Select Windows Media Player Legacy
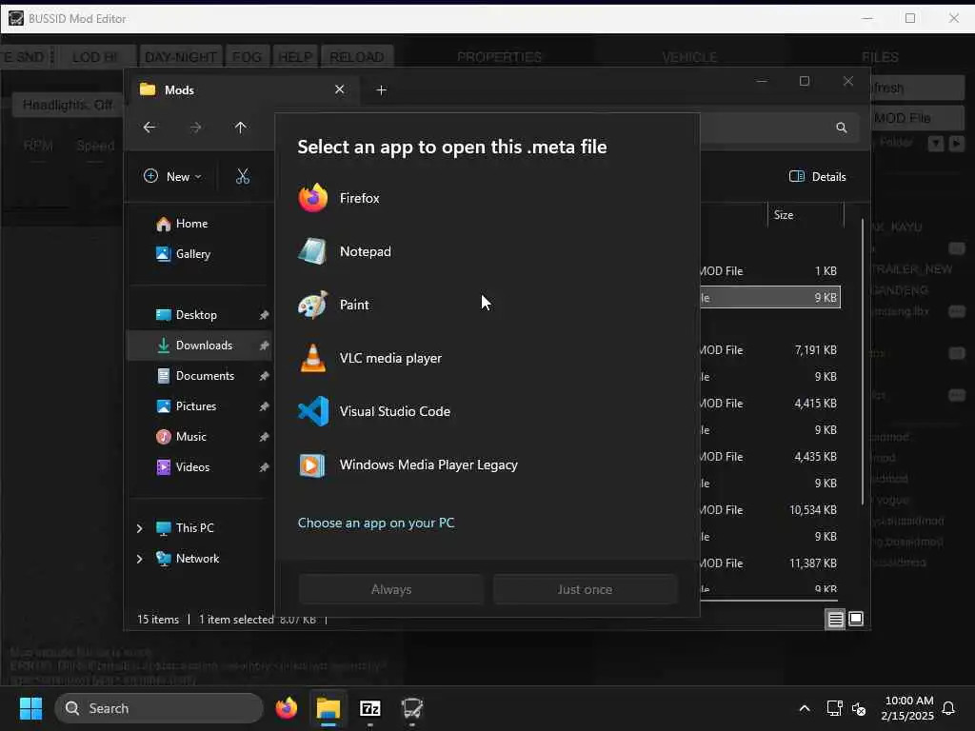This screenshot has height=731, width=975. click(x=487, y=464)
